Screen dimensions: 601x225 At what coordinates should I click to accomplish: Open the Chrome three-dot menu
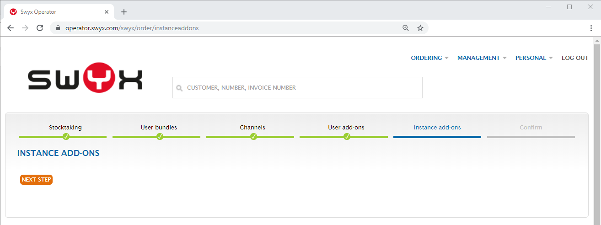591,28
